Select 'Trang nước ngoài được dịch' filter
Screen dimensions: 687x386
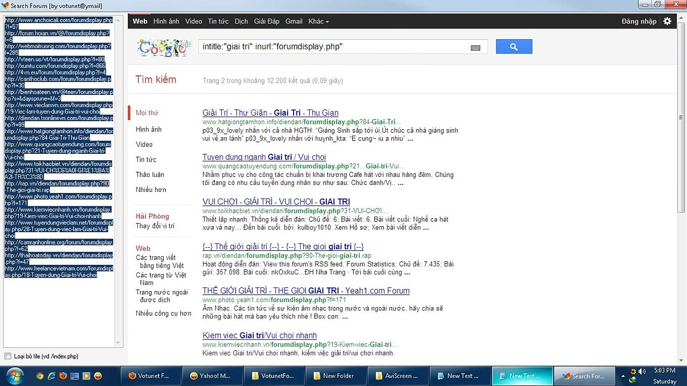(162, 296)
